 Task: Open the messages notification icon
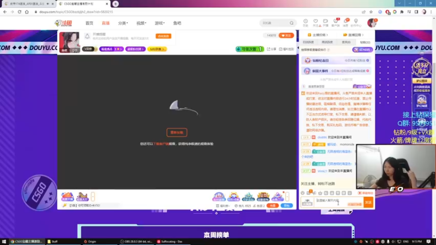tap(346, 22)
